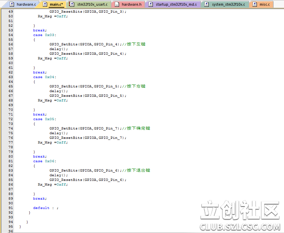Image resolution: width=284 pixels, height=233 pixels.
Task: Open the hardware.h tab
Action: tap(128, 4)
